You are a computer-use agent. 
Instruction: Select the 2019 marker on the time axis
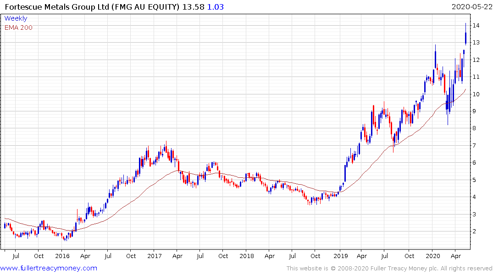coord(340,256)
